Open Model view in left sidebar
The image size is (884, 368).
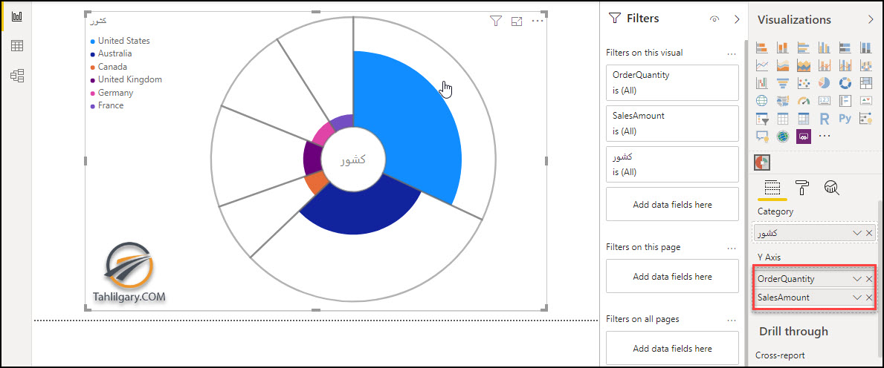coord(17,76)
